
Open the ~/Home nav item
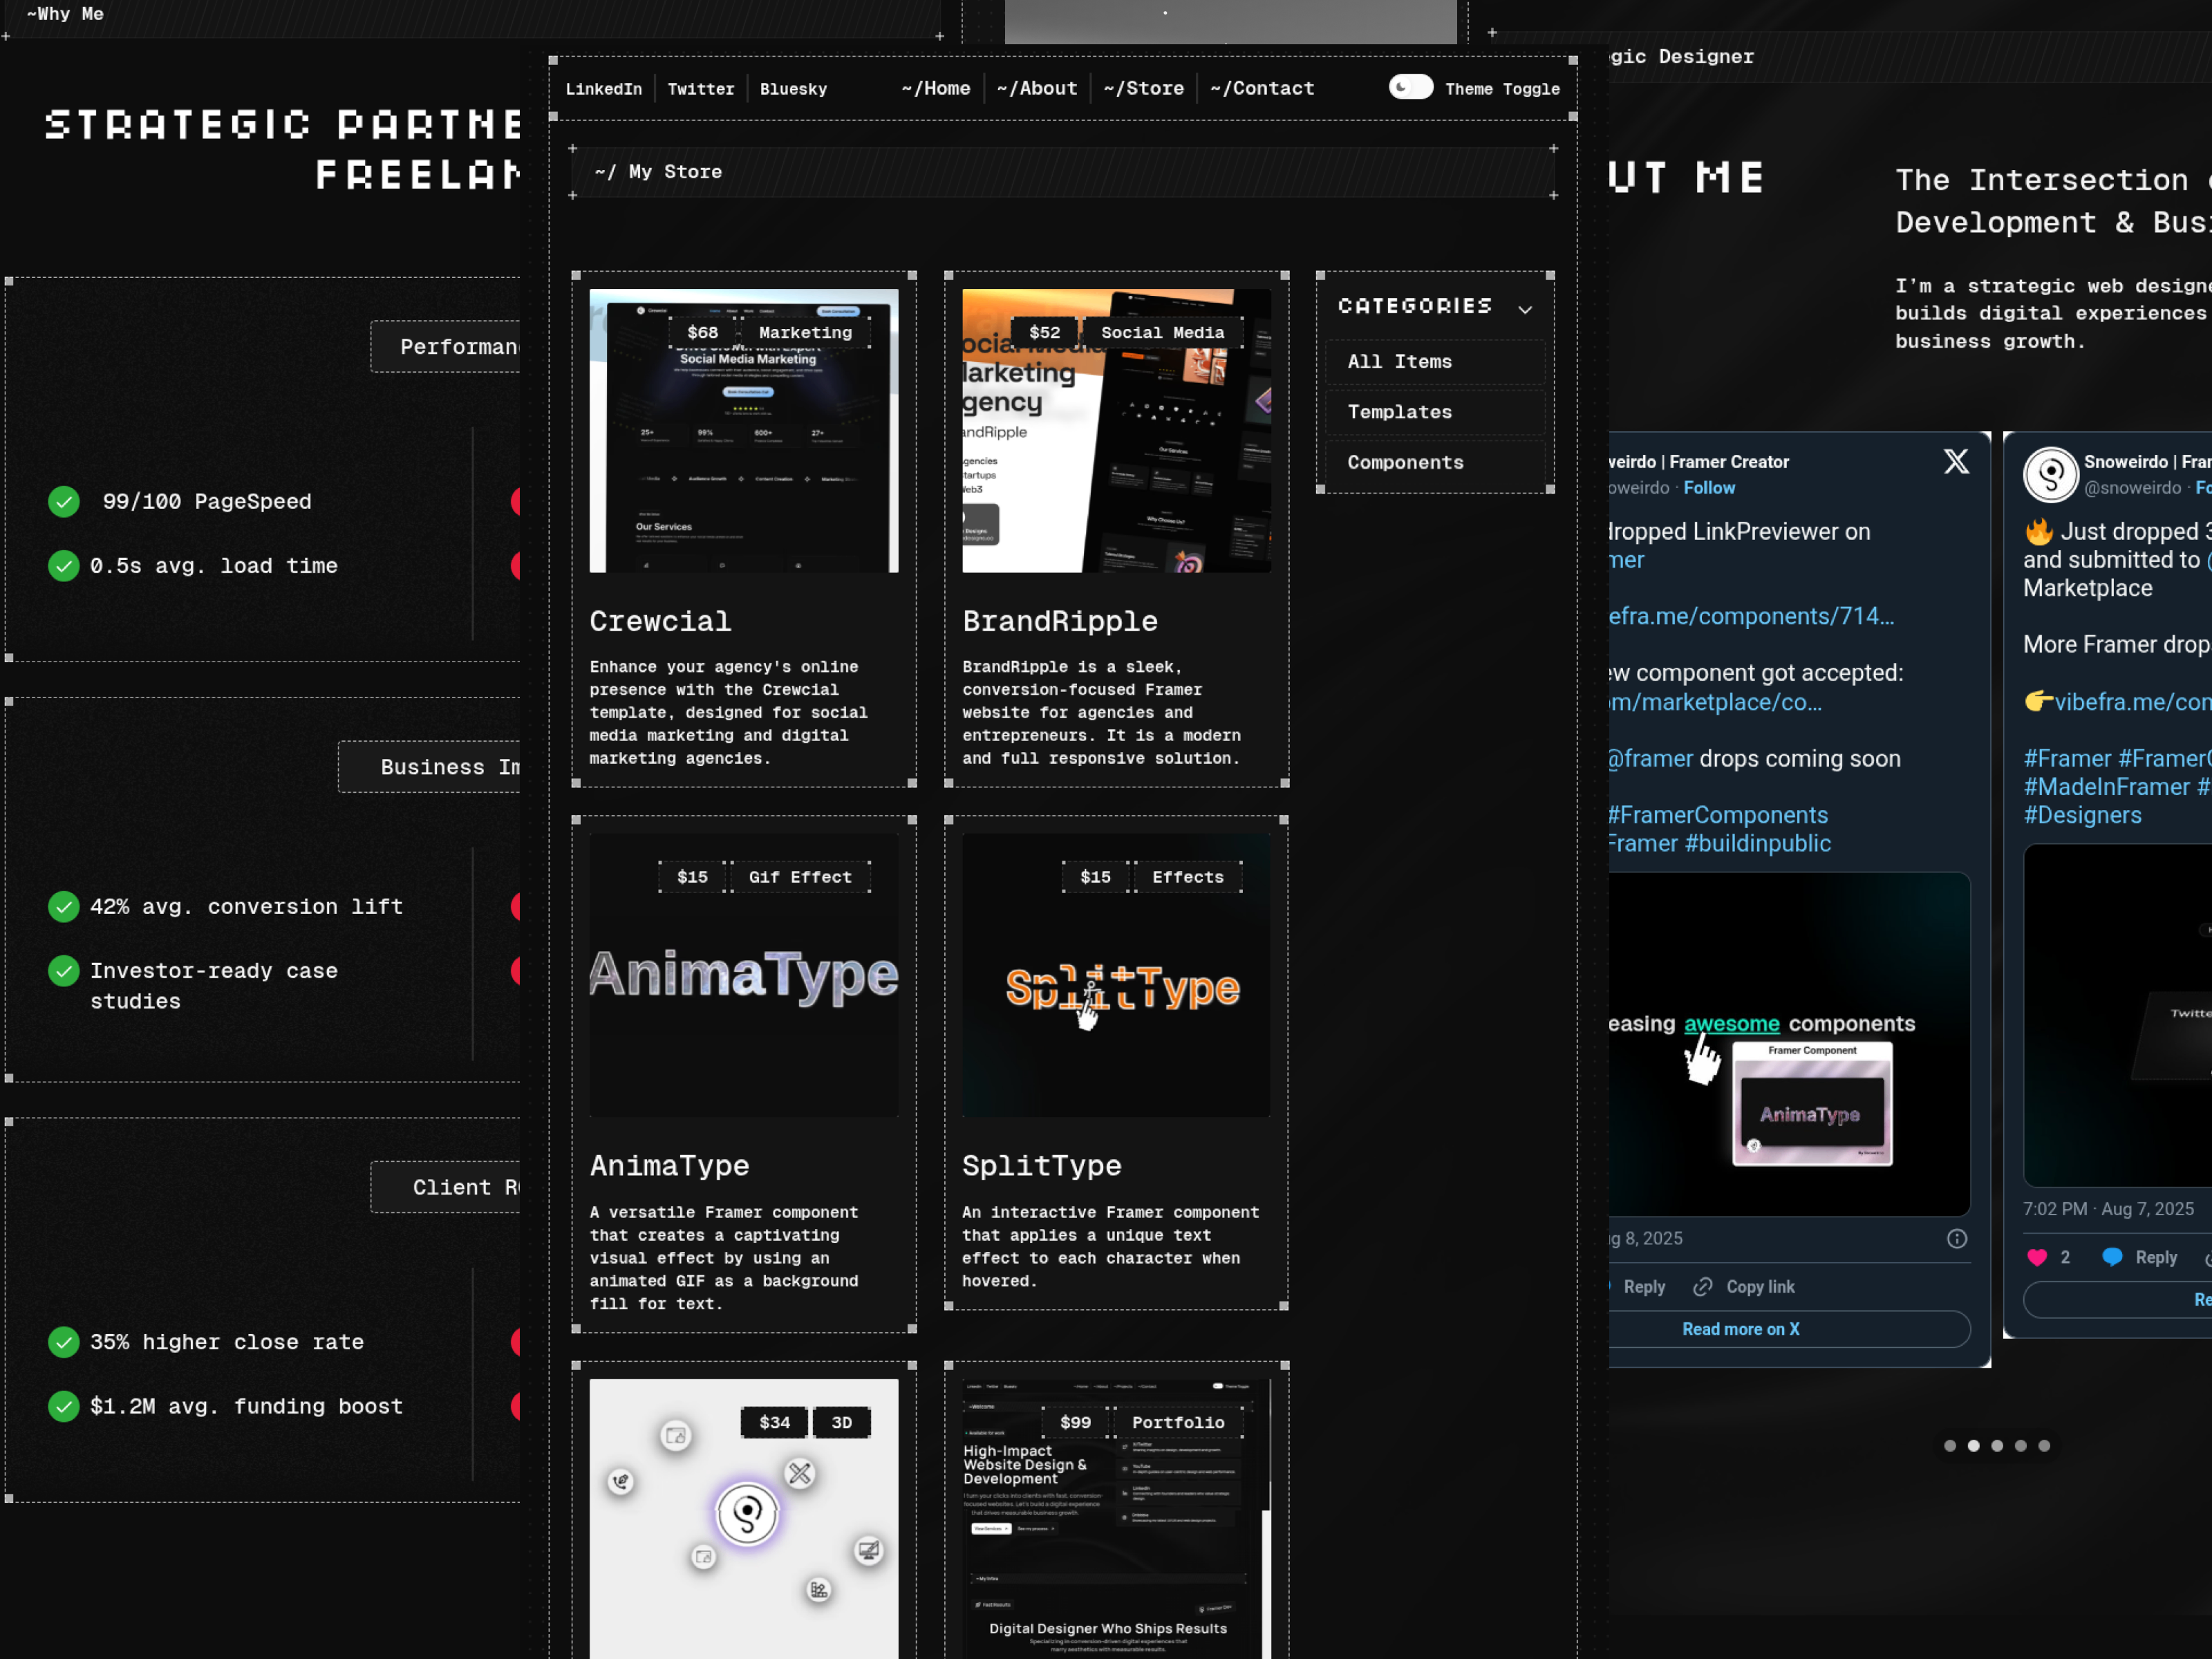[x=935, y=88]
